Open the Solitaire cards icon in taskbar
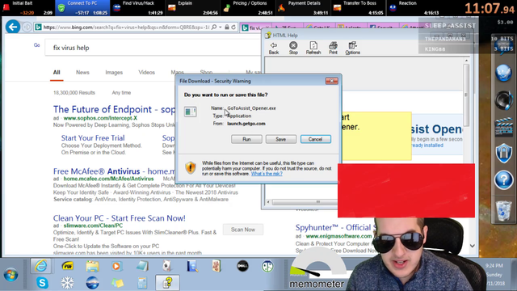Image resolution: width=517 pixels, height=291 pixels. (x=166, y=266)
